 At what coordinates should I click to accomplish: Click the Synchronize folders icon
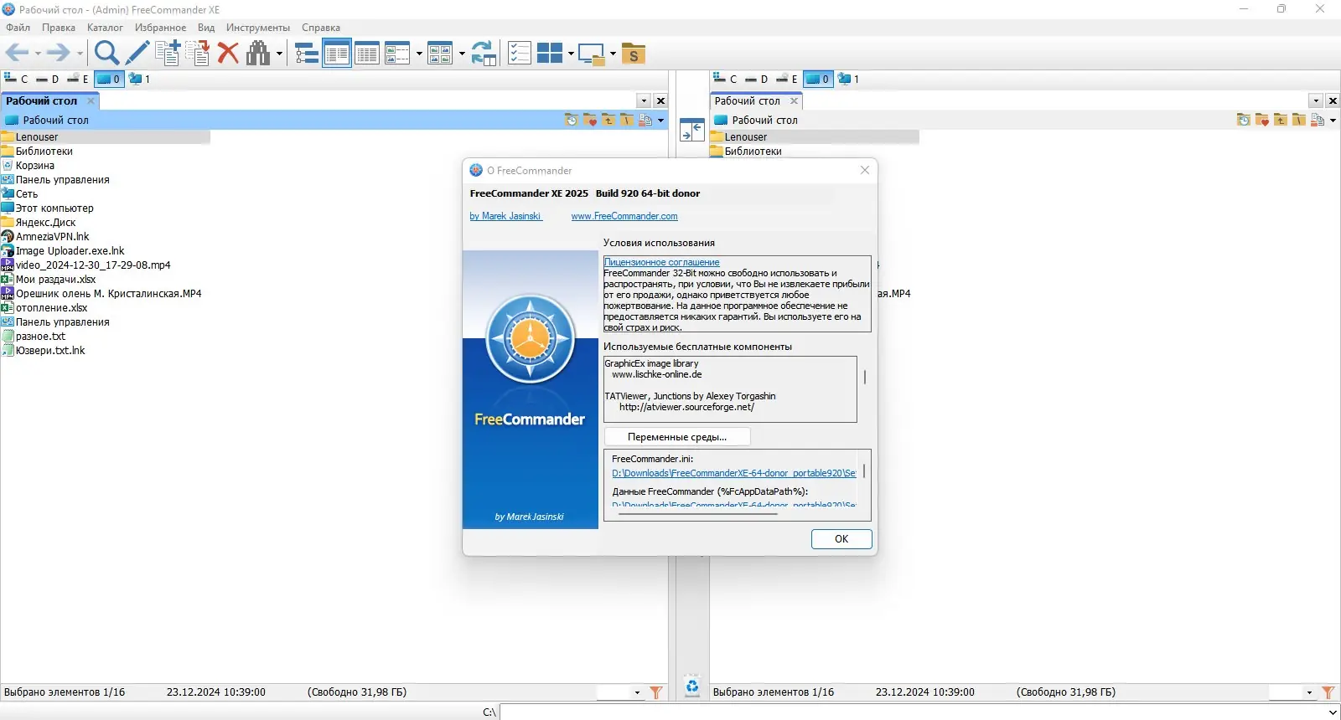(x=484, y=54)
